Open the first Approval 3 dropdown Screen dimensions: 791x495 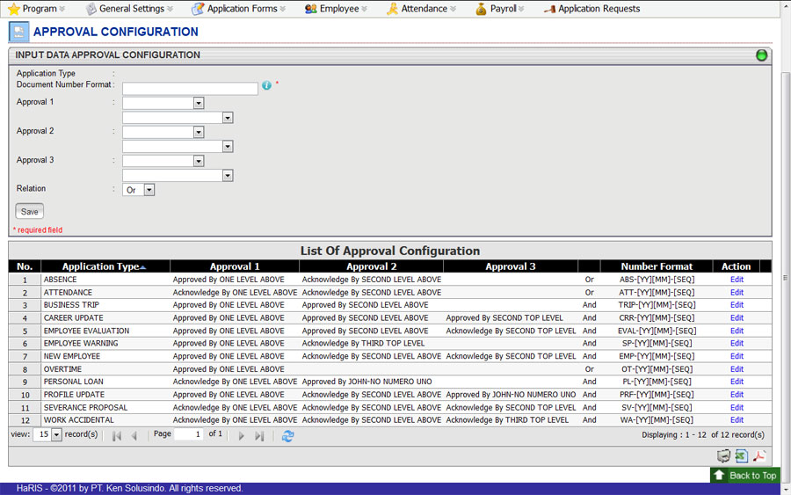click(199, 161)
